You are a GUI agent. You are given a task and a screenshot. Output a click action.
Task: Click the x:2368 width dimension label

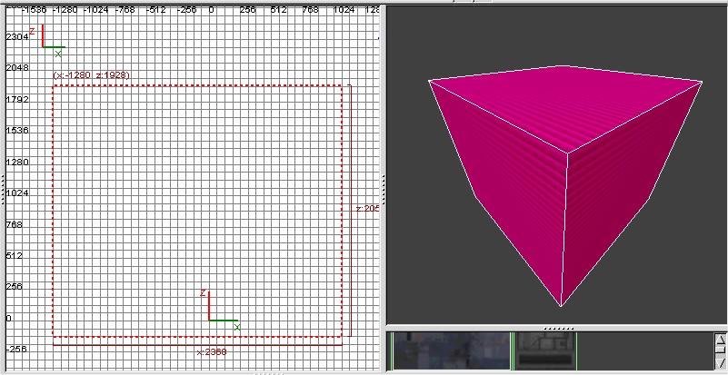(x=212, y=350)
